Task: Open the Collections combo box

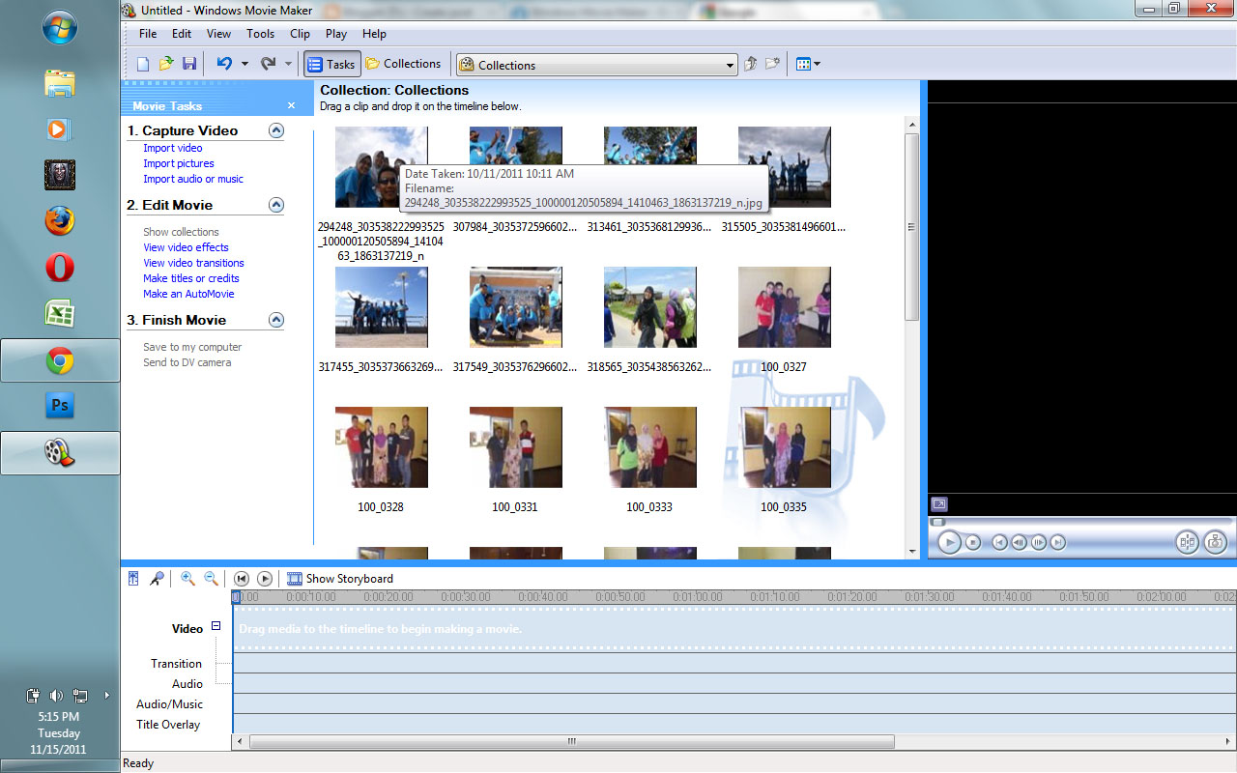Action: click(597, 65)
